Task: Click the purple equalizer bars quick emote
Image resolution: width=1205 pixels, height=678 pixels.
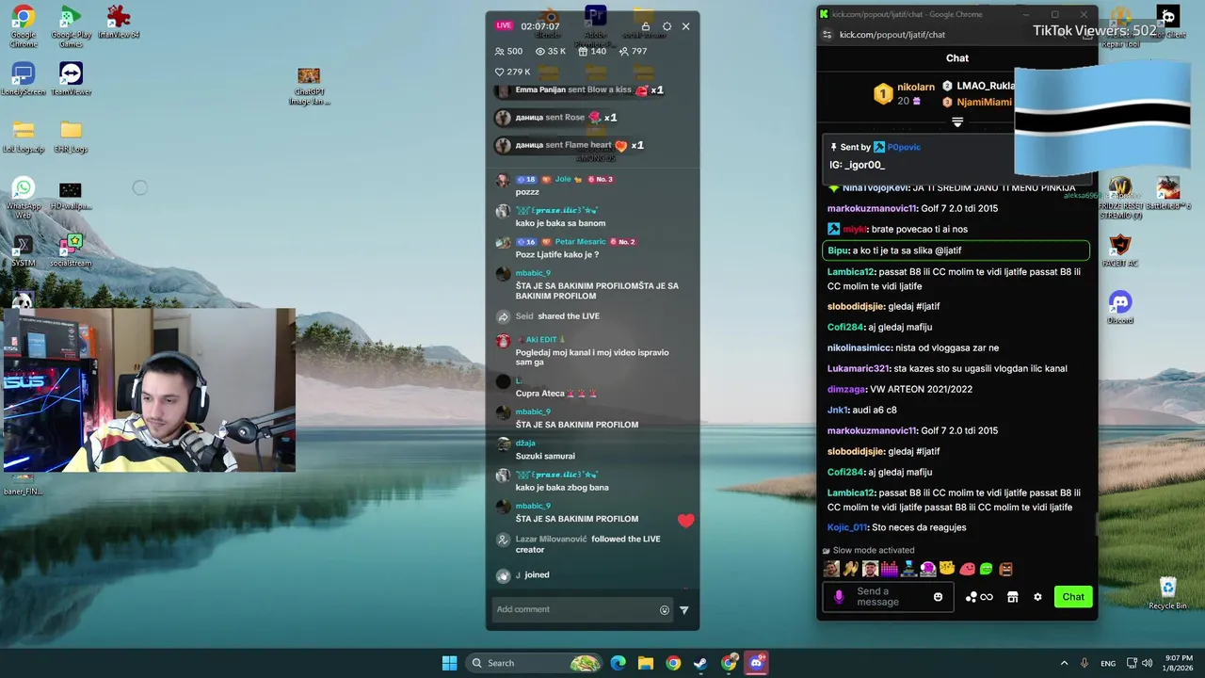Action: [x=889, y=569]
